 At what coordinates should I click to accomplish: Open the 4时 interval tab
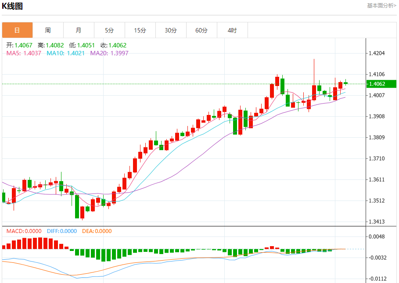[232, 30]
